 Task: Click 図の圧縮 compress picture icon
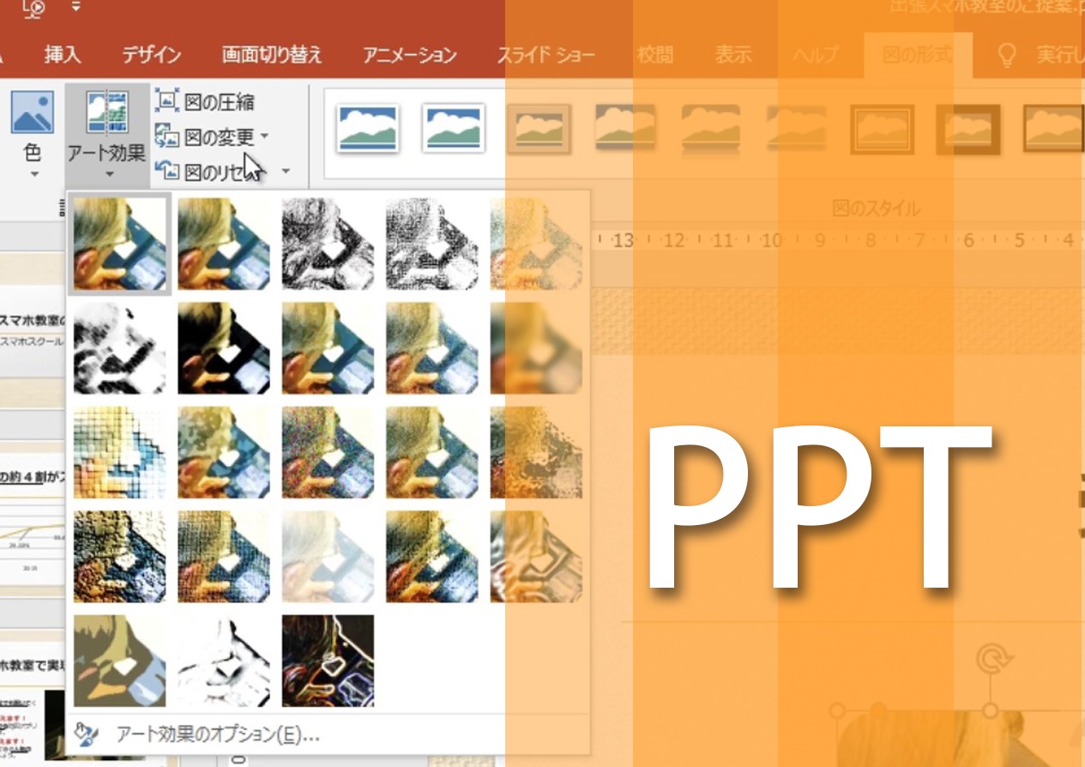click(x=166, y=102)
